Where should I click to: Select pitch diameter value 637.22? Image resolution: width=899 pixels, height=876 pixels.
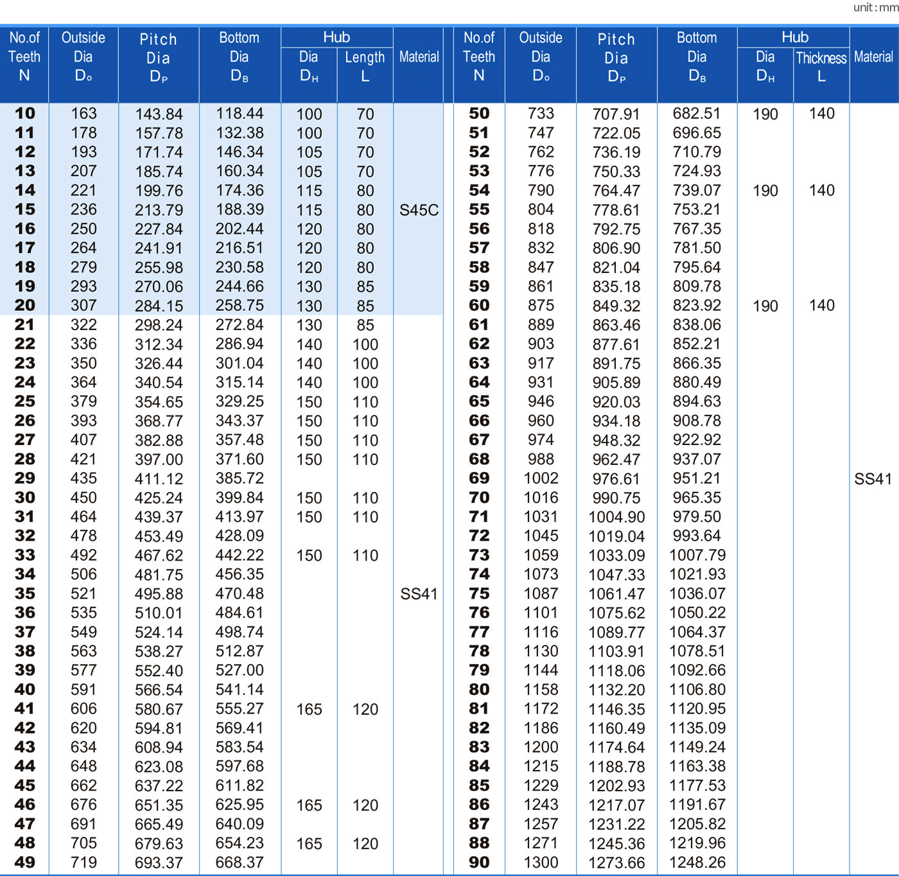159,786
